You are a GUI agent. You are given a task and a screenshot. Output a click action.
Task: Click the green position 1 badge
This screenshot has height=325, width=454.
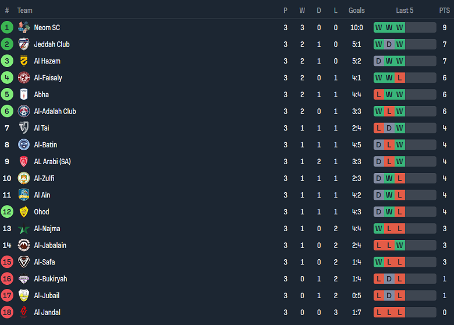click(x=7, y=27)
